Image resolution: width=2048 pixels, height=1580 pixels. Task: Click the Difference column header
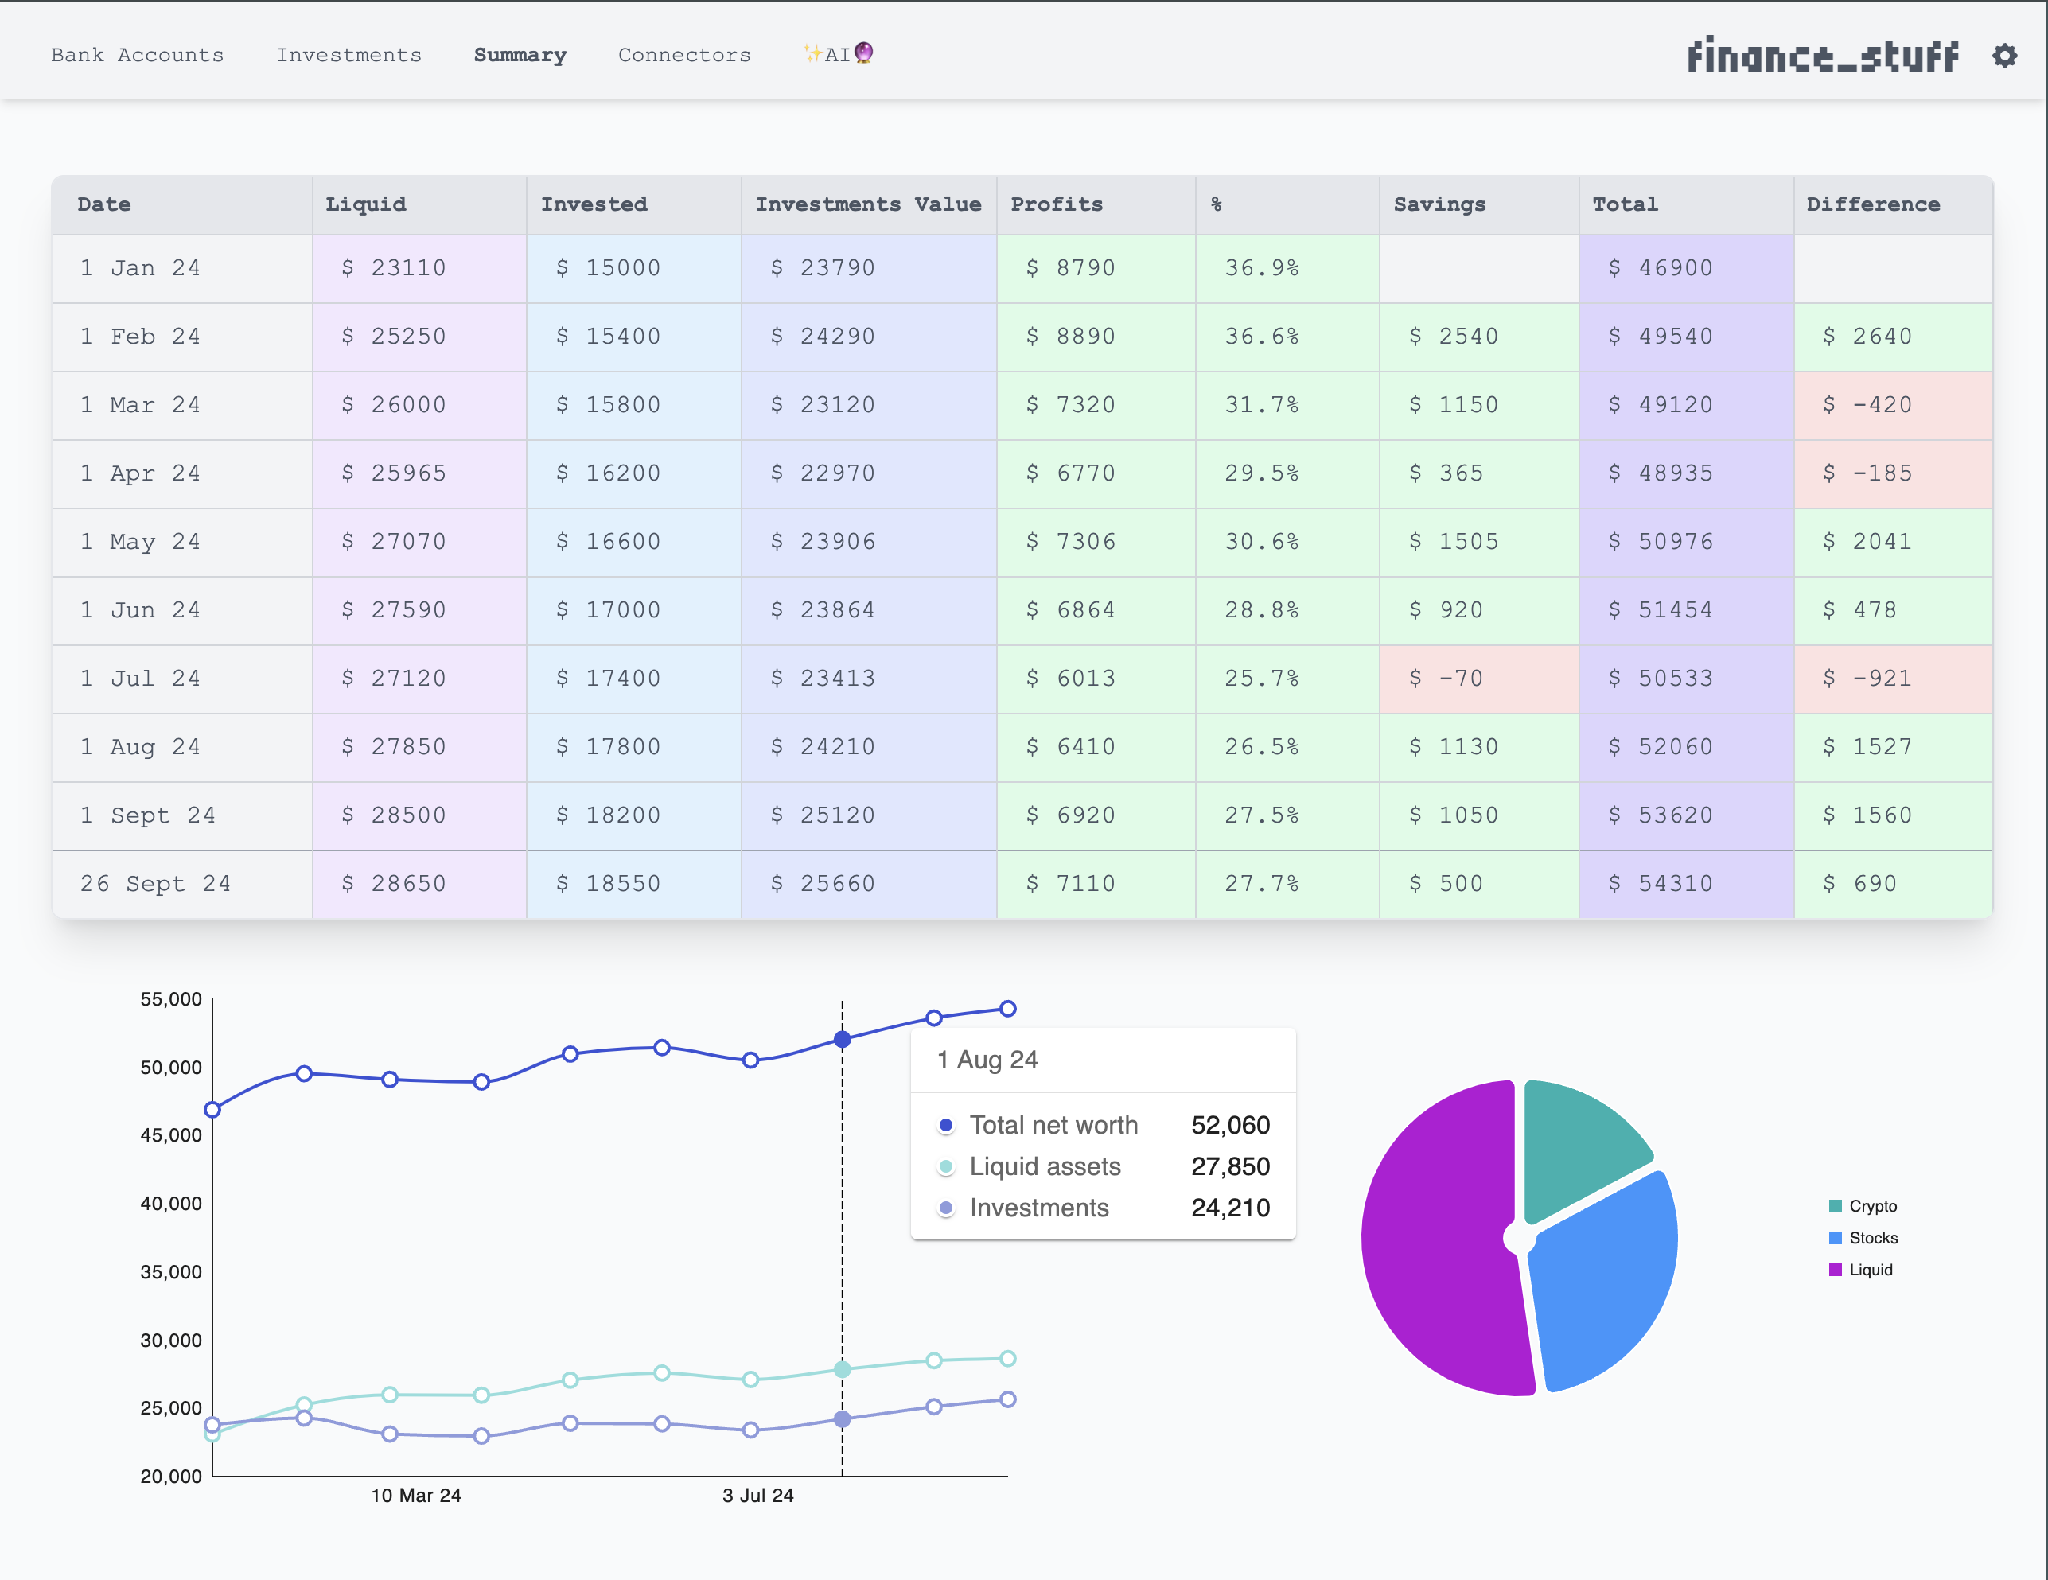(x=1873, y=204)
